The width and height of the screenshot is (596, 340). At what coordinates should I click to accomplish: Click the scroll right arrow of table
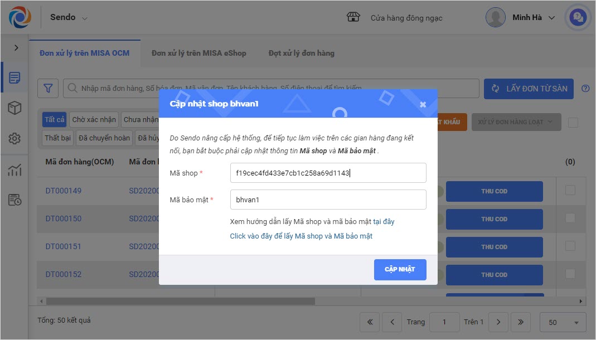point(580,301)
